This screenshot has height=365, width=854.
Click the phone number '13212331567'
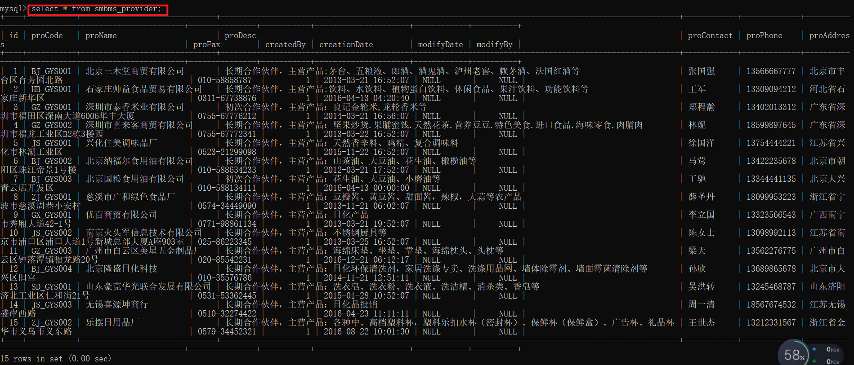click(x=771, y=322)
